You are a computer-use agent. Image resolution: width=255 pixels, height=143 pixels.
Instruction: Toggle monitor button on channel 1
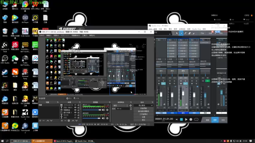[163, 84]
